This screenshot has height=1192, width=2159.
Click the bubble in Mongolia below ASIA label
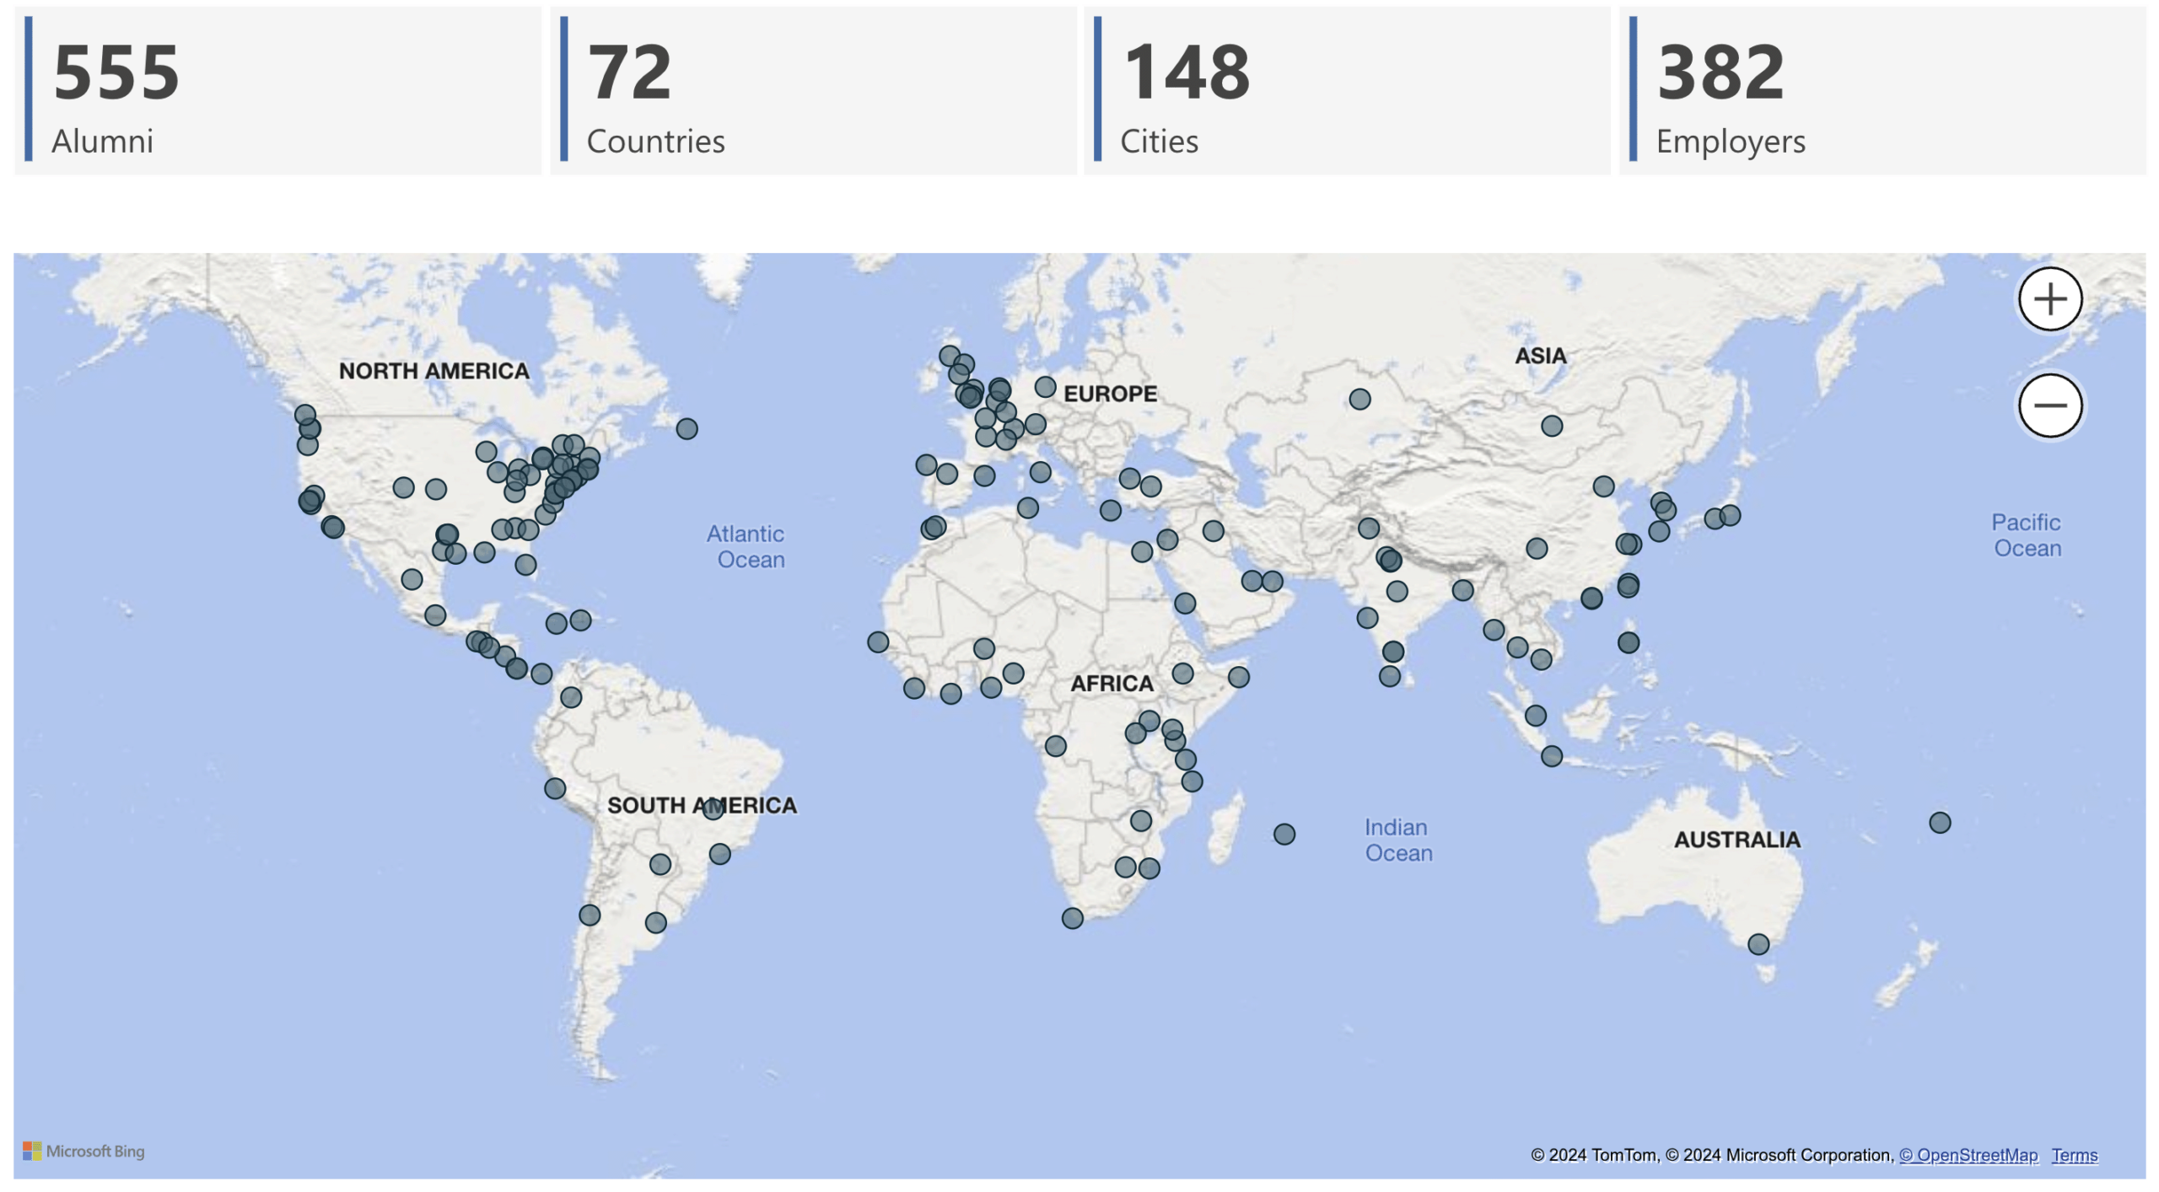pyautogui.click(x=1552, y=426)
